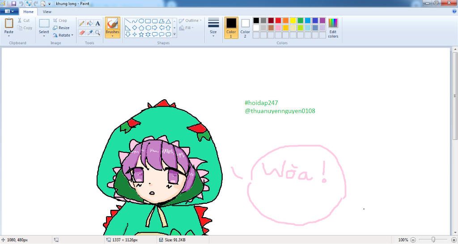Choose the Right triangle shape

coord(127,28)
